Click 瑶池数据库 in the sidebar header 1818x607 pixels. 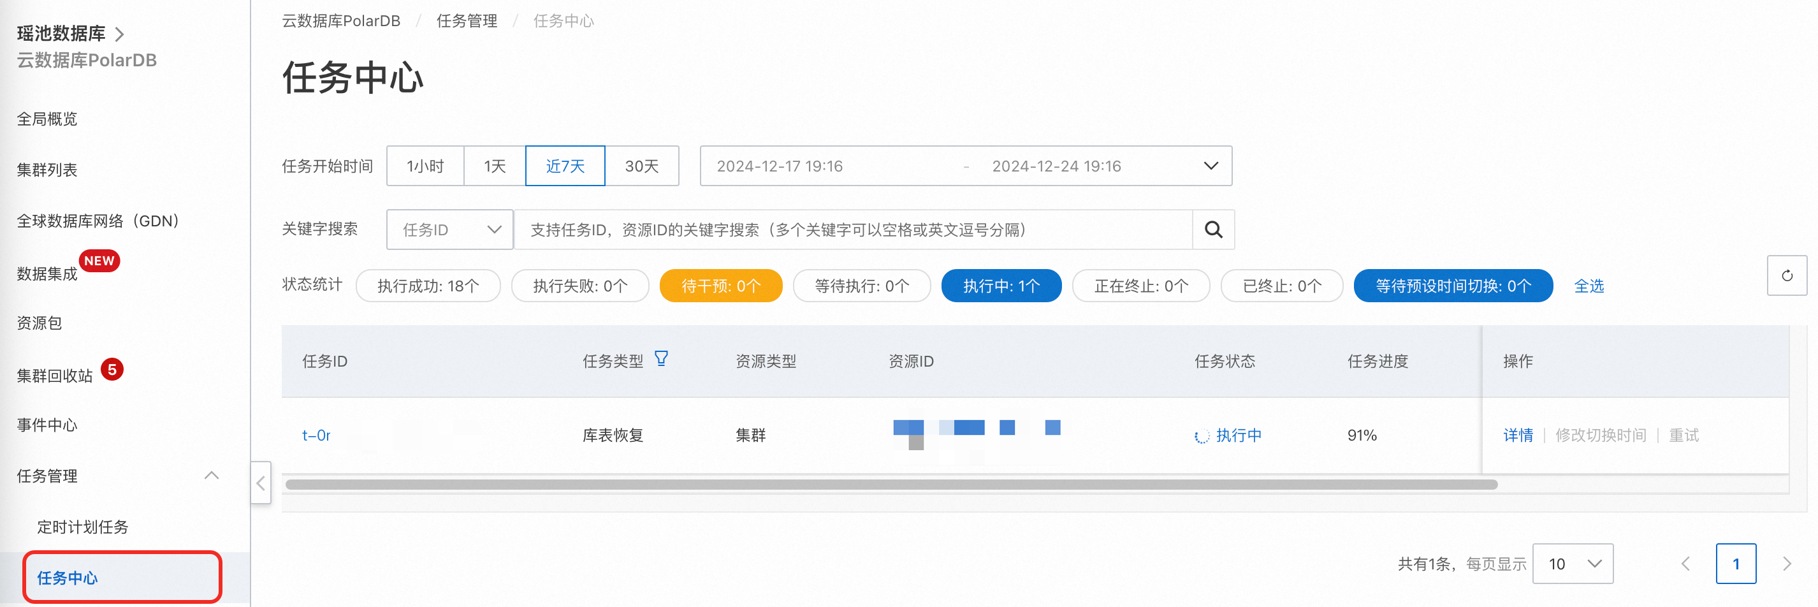61,33
